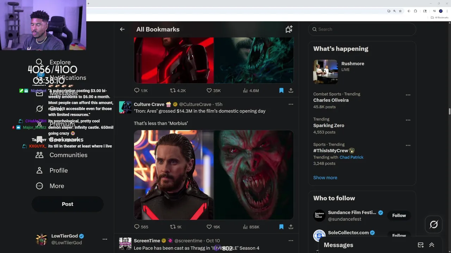
Task: Open Rushmore LIVE thumbnail
Action: pos(326,72)
